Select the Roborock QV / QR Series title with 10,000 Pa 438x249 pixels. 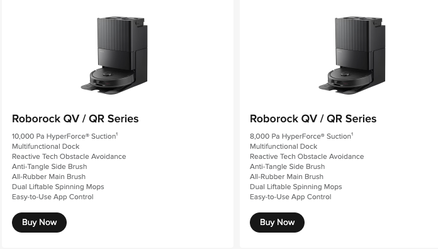[x=75, y=119]
